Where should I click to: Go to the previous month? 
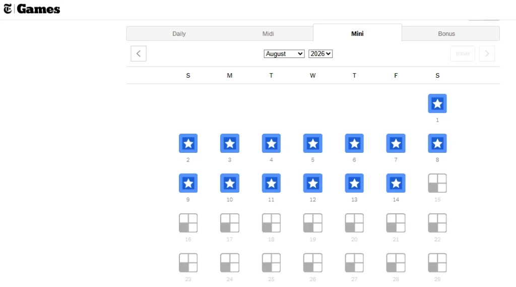[x=139, y=53]
